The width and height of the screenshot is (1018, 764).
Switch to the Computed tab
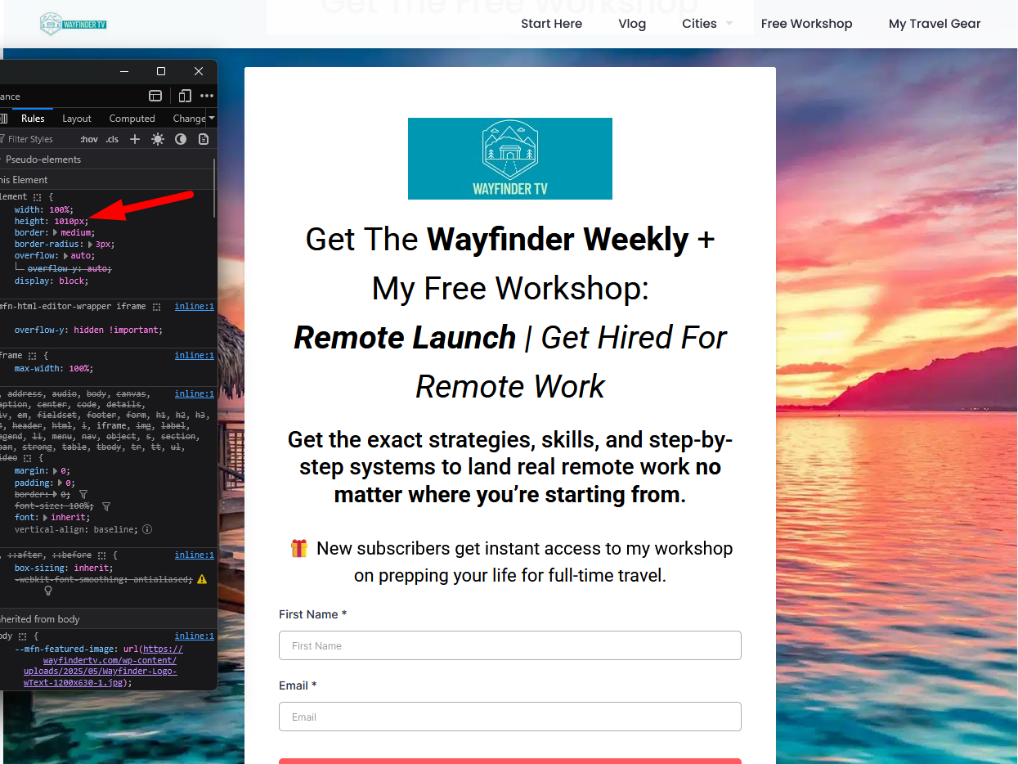(132, 119)
